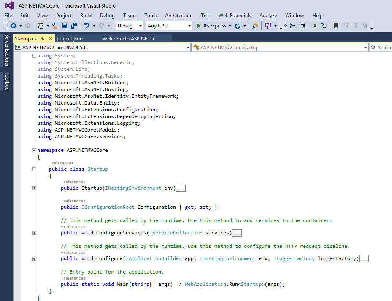Open the Server Explorer side panel

7,50
